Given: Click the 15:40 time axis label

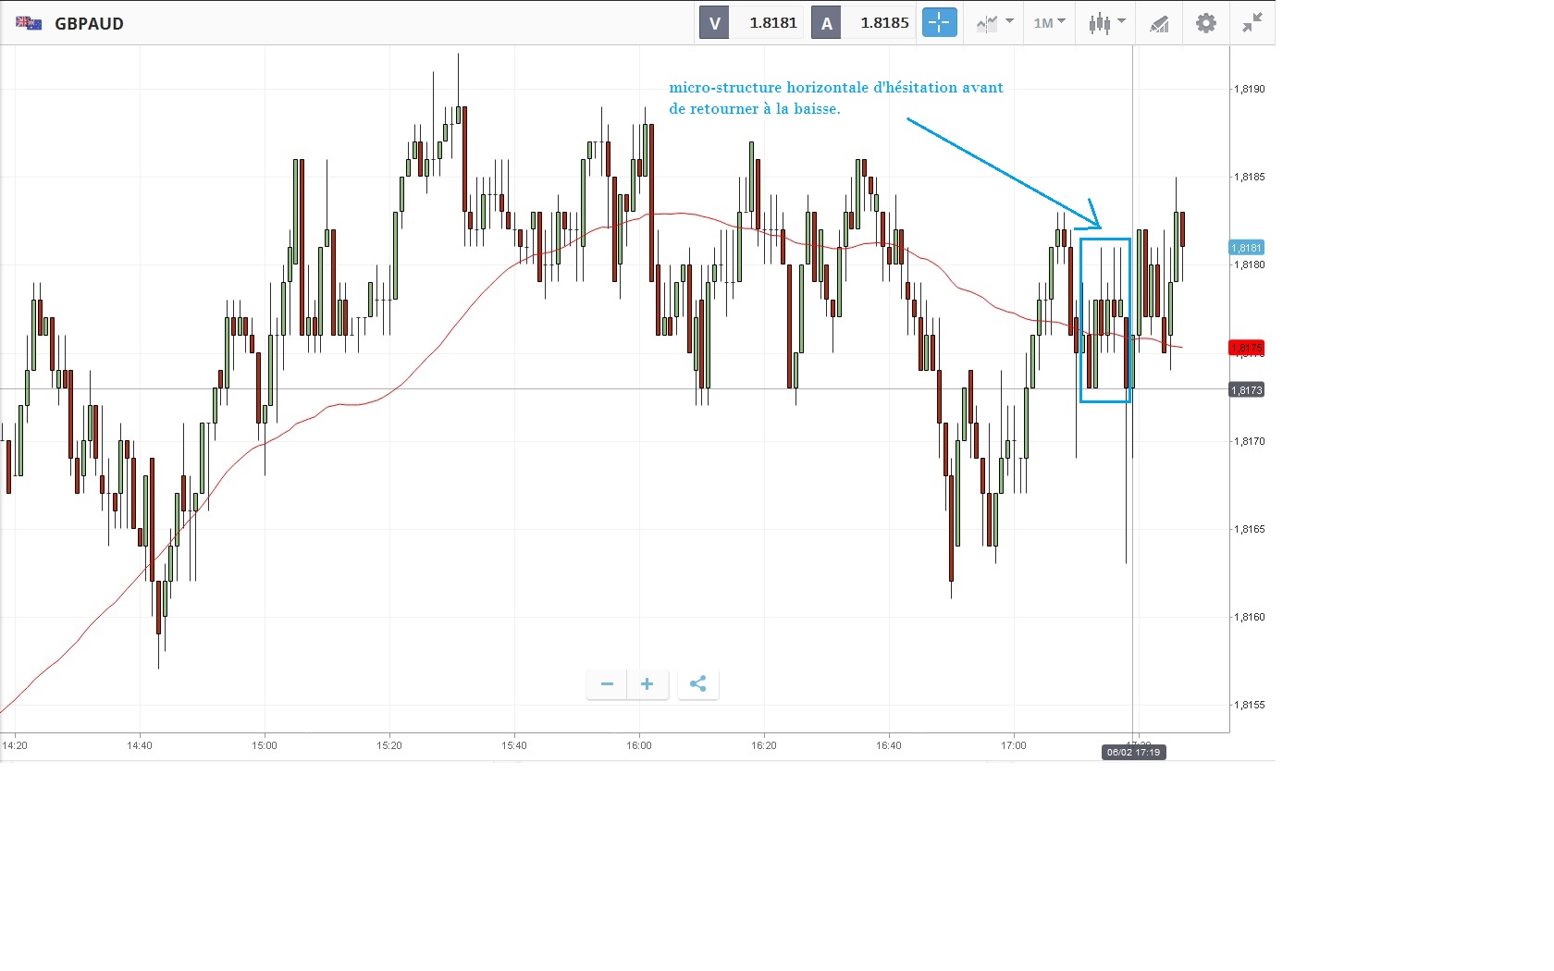Looking at the screenshot, I should (514, 745).
